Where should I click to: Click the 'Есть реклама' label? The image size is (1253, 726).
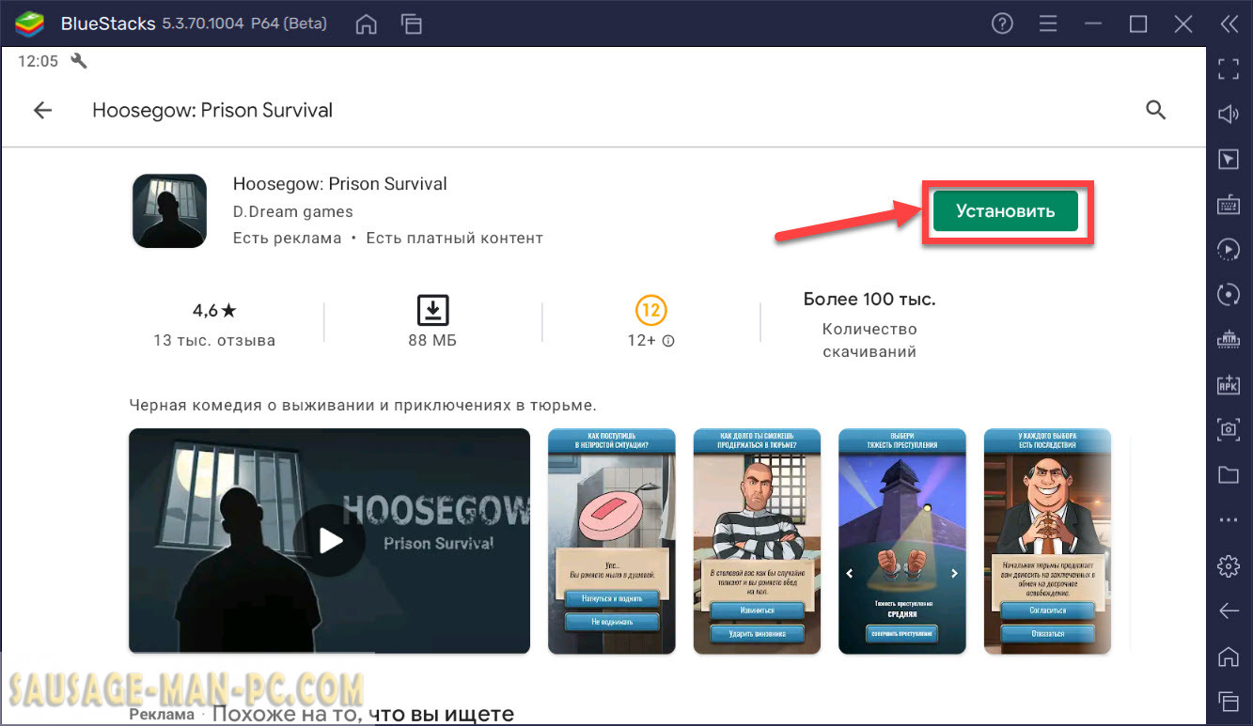(x=288, y=239)
